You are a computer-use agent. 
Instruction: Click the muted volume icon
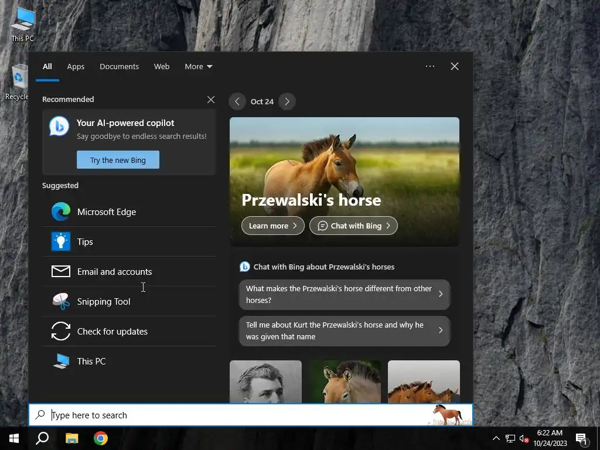point(524,438)
